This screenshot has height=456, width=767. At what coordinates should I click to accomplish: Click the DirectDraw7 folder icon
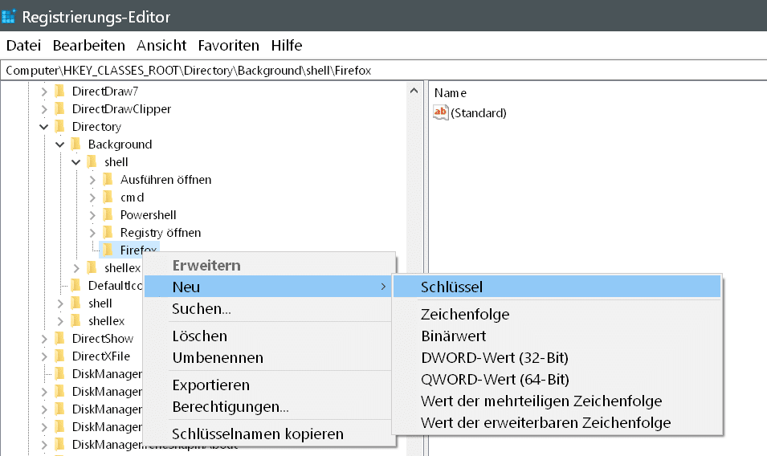click(59, 92)
